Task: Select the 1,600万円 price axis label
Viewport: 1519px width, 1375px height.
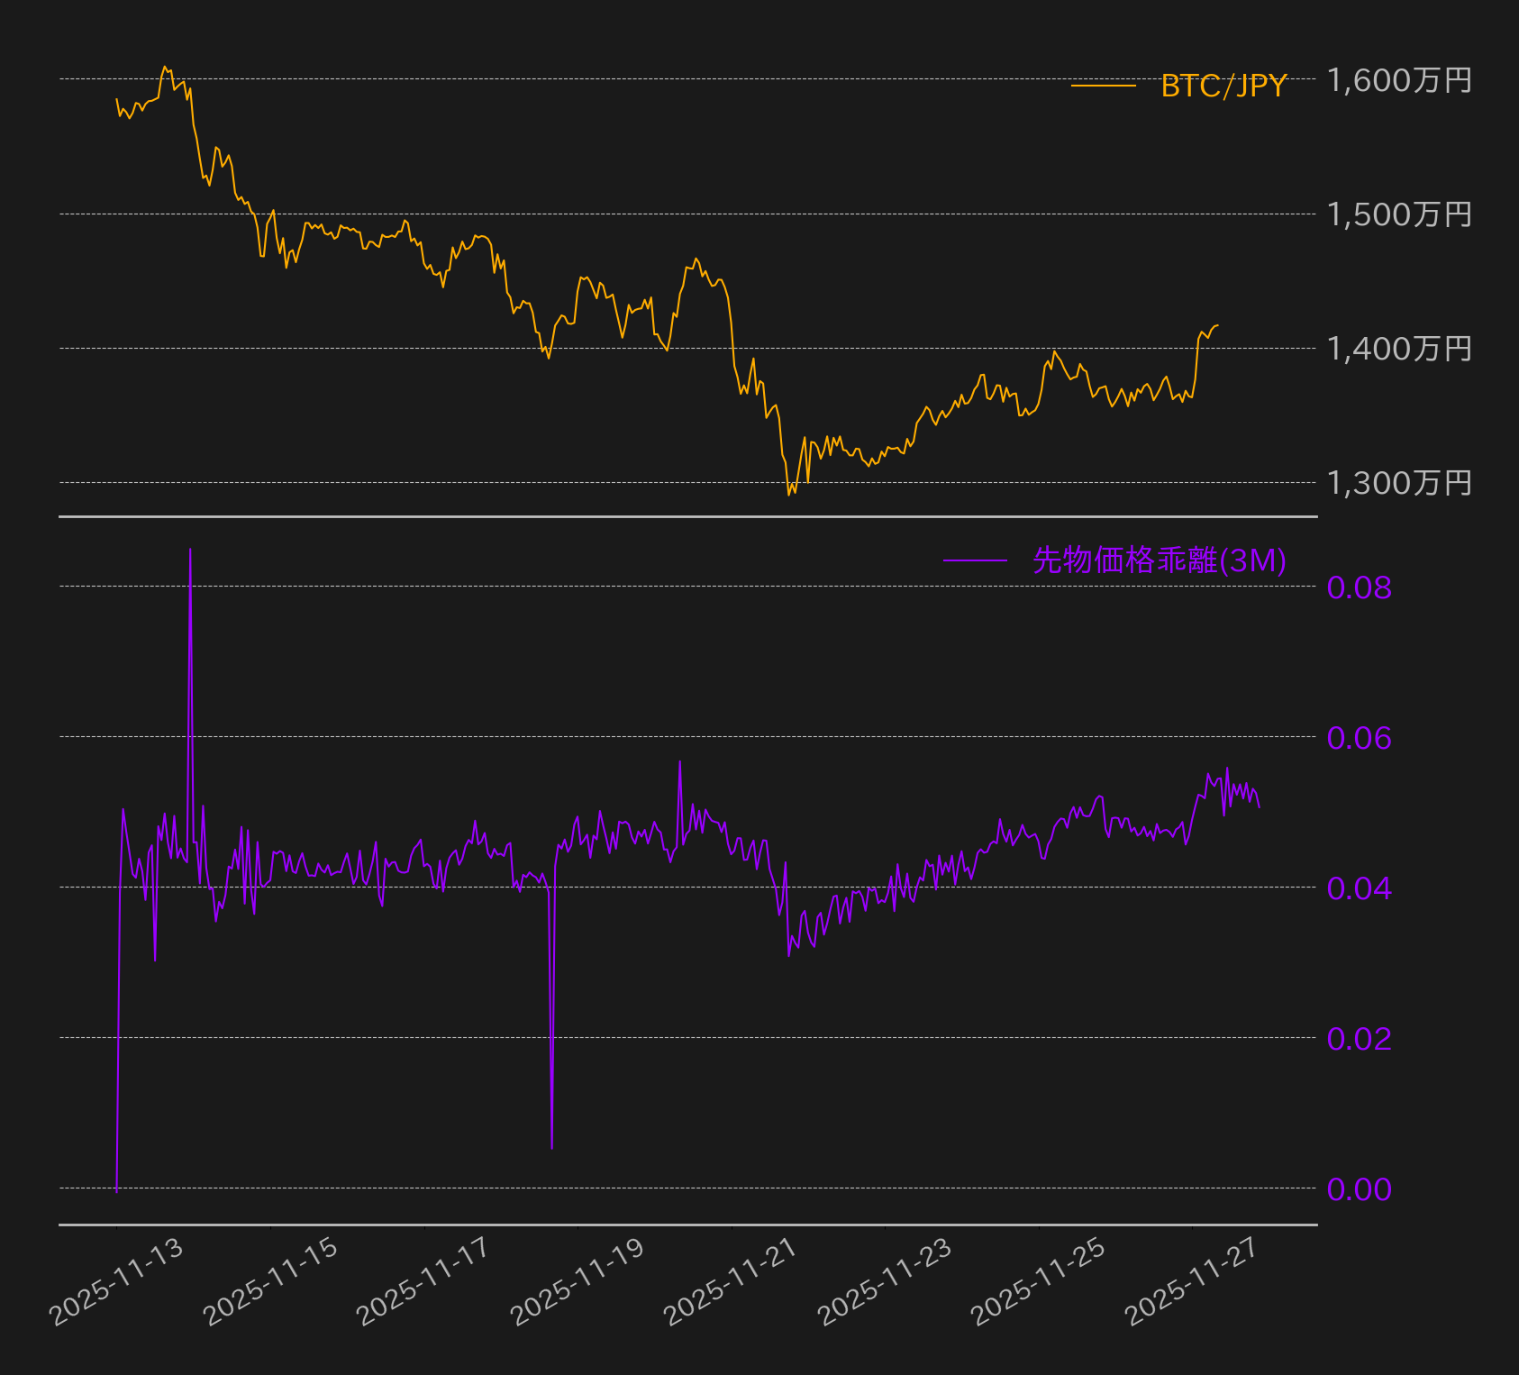Action: (1399, 80)
